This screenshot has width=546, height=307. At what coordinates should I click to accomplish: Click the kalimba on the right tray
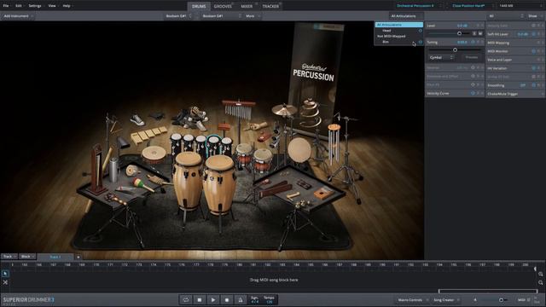pyautogui.click(x=322, y=194)
